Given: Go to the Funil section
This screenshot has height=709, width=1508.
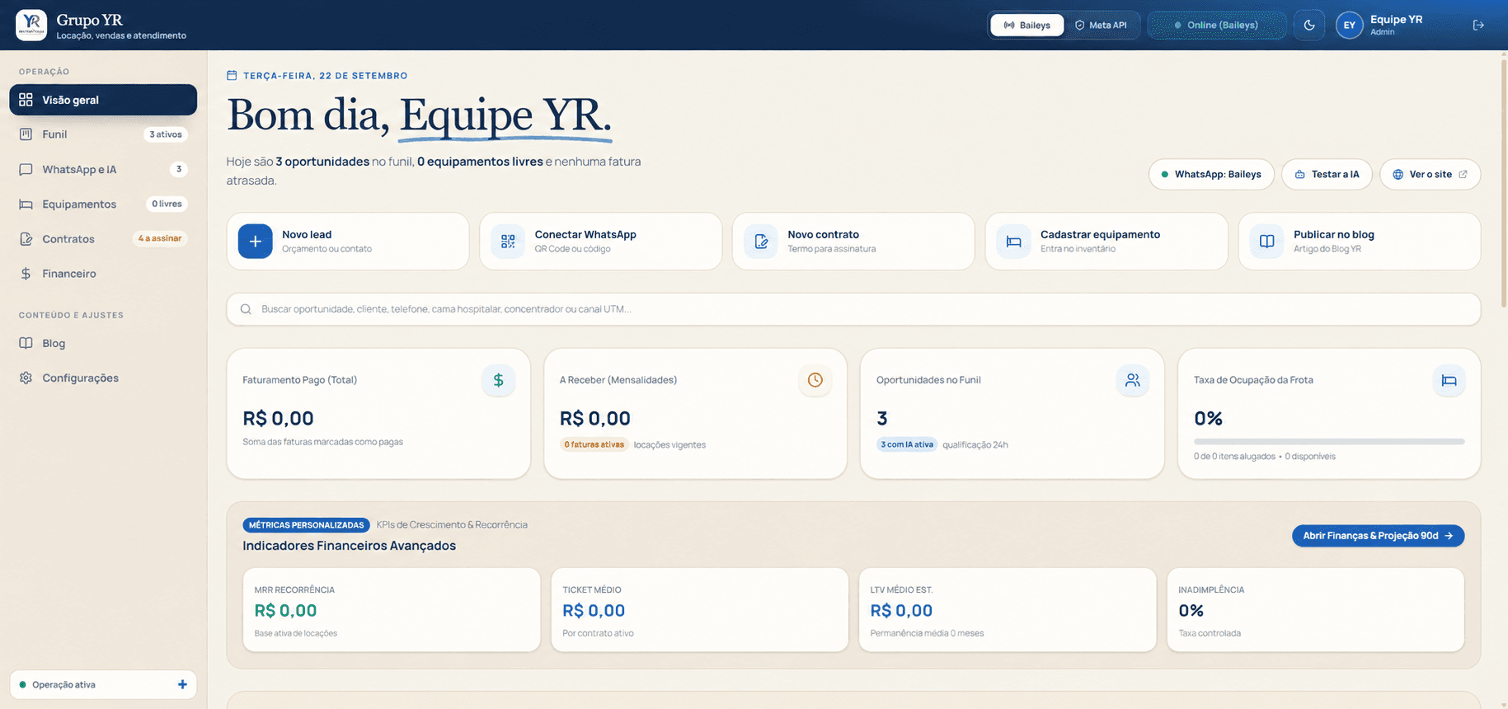Looking at the screenshot, I should point(103,134).
